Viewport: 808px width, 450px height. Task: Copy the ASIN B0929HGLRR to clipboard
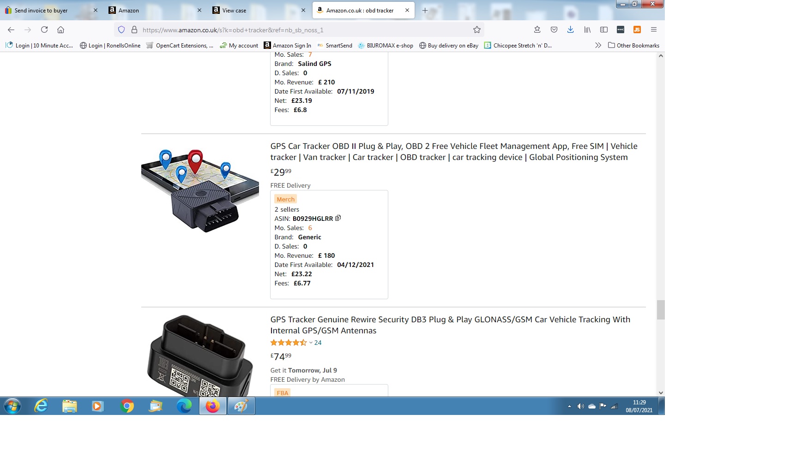pos(338,218)
